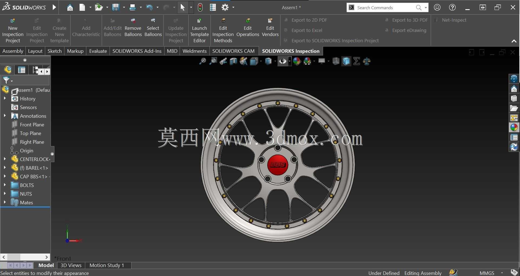
Task: Expand the (f) BAREL<1> component node
Action: pos(5,168)
